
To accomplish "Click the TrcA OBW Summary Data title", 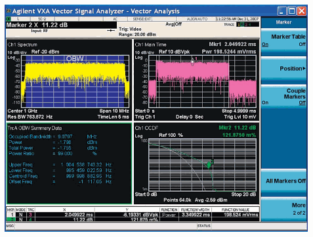I will pos(35,128).
